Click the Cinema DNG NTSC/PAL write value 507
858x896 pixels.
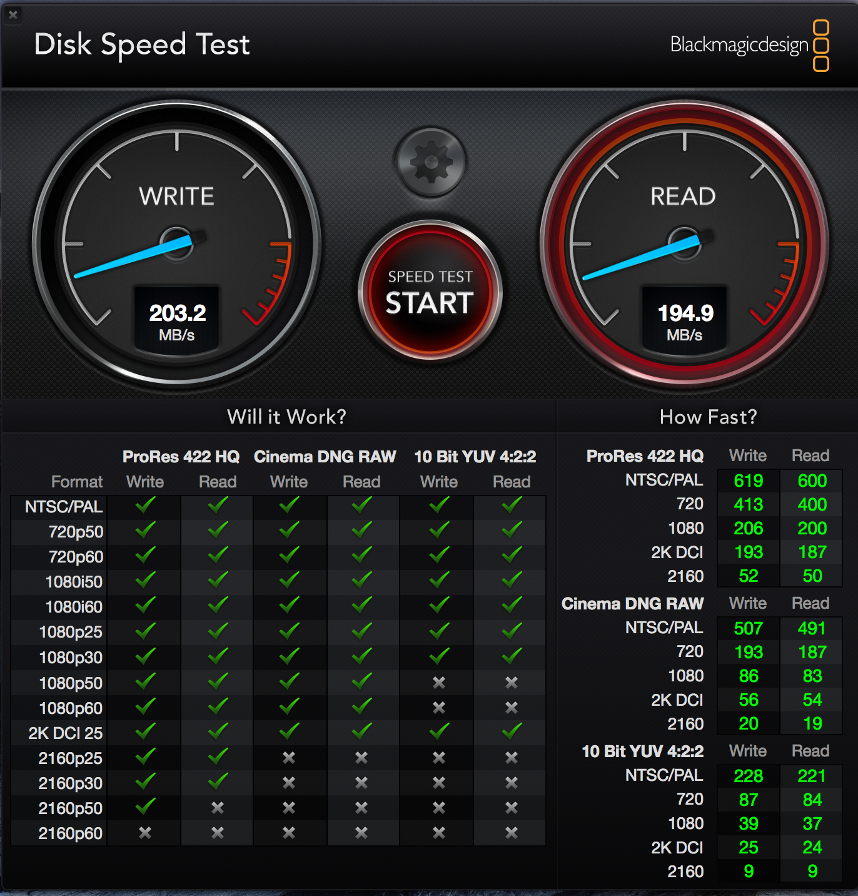click(749, 628)
